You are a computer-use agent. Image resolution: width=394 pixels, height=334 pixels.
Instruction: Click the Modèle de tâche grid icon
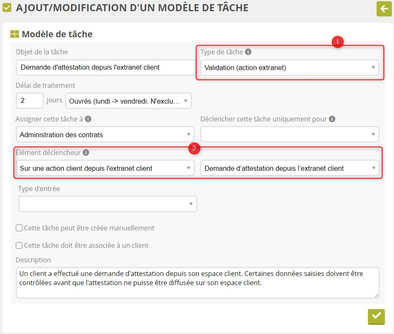[x=15, y=34]
